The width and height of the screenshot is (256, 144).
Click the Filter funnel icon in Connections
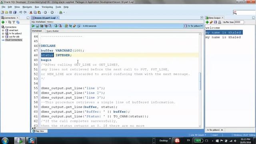click(14, 22)
